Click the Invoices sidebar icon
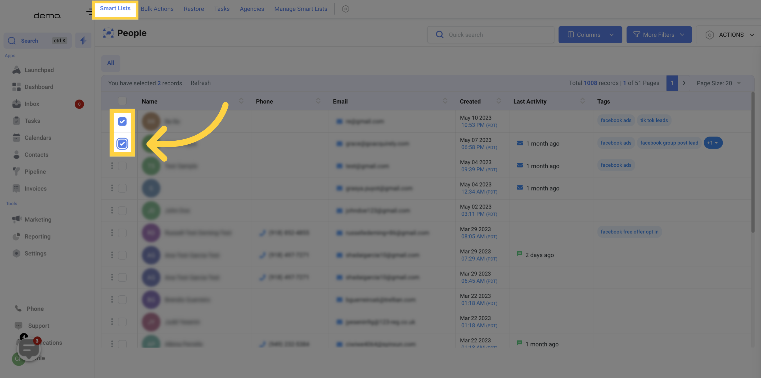The image size is (761, 378). [x=16, y=188]
